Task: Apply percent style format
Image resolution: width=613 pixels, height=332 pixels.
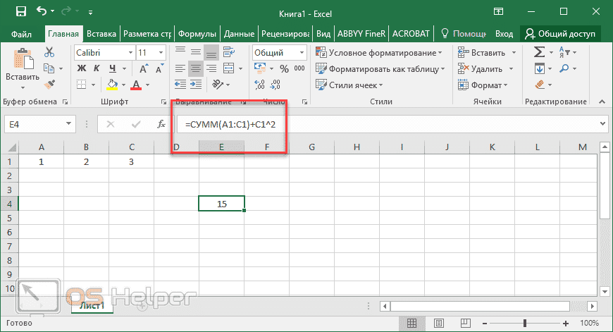Action: pos(284,69)
